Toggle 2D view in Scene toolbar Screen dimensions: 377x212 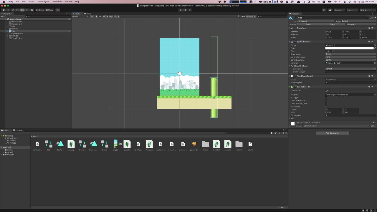click(x=92, y=16)
